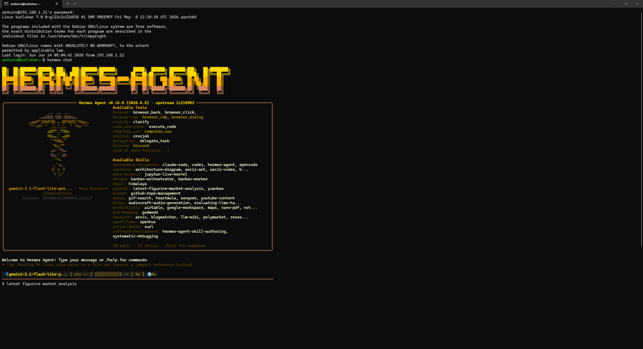The image size is (643, 349).
Task: Expand the new-tab profile dropdown chevron
Action: [x=75, y=4]
